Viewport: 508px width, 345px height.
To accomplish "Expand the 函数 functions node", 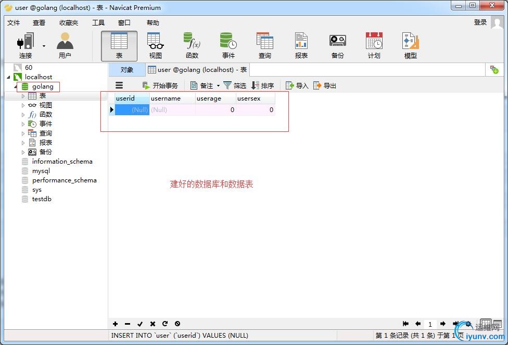I will (x=23, y=115).
